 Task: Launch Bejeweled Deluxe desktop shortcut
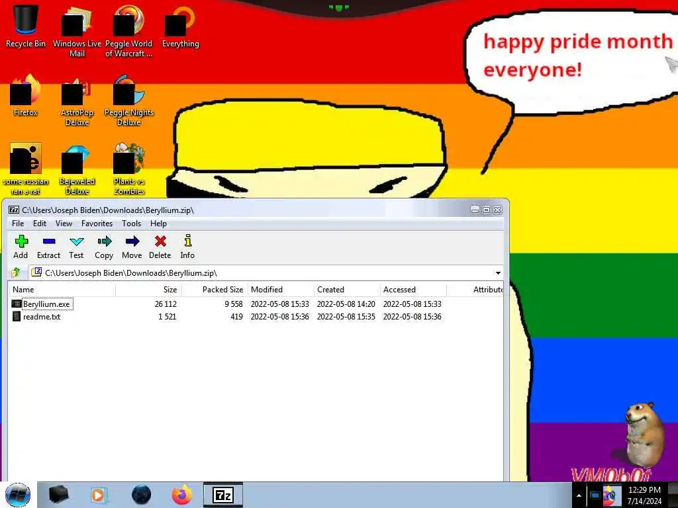tap(77, 169)
